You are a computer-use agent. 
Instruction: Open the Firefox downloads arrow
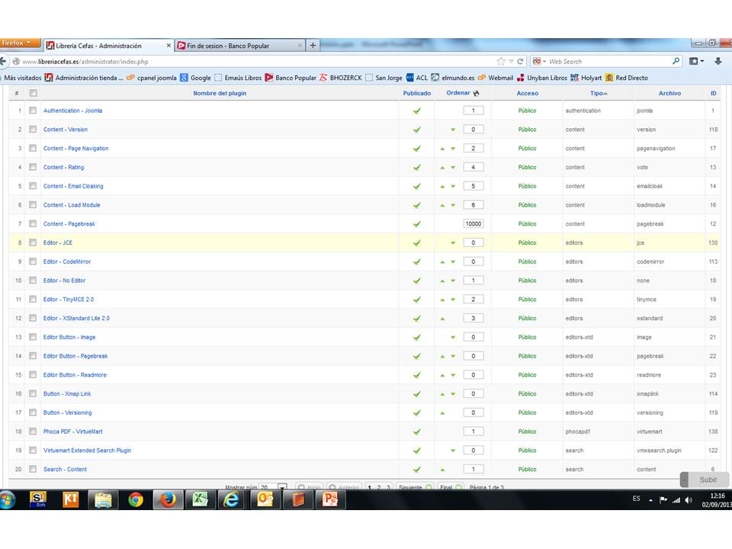pyautogui.click(x=718, y=61)
